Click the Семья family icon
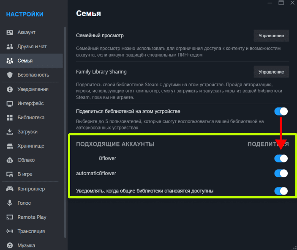 (x=10, y=60)
